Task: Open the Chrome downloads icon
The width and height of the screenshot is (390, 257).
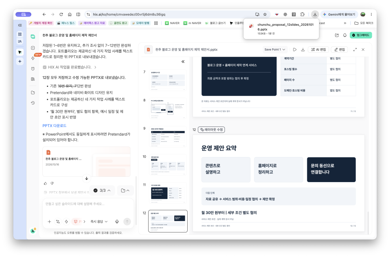Action: (315, 15)
